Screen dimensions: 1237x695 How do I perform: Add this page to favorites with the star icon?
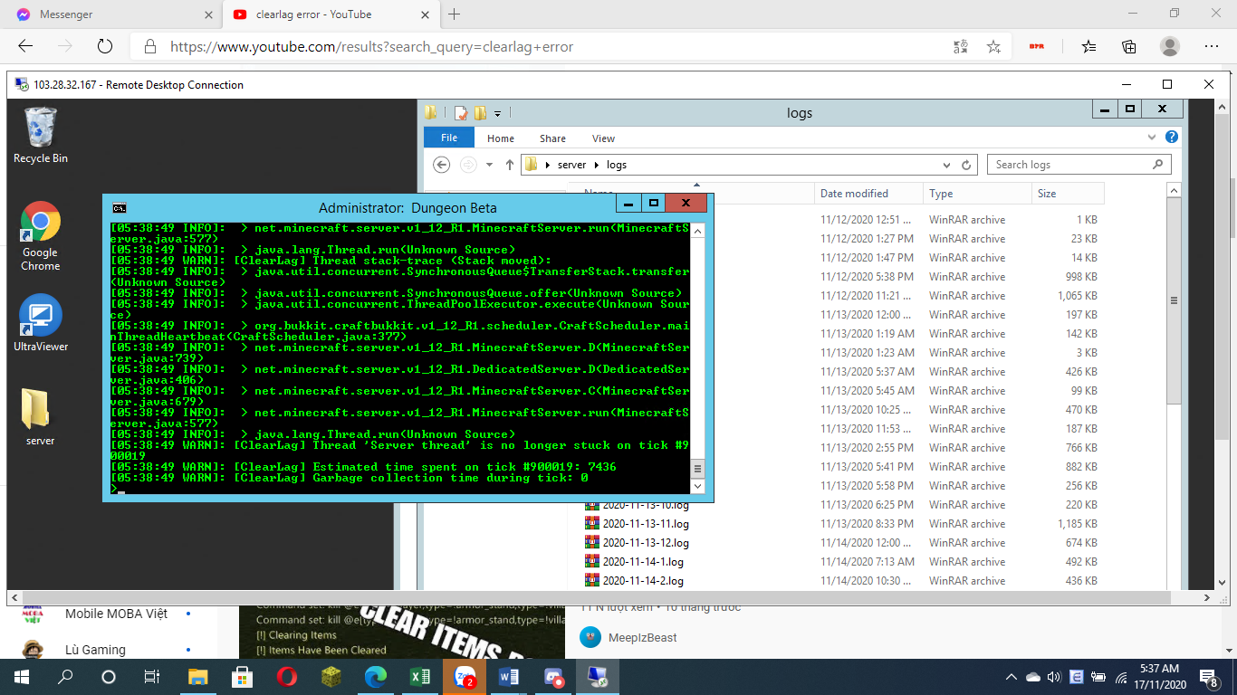993,46
